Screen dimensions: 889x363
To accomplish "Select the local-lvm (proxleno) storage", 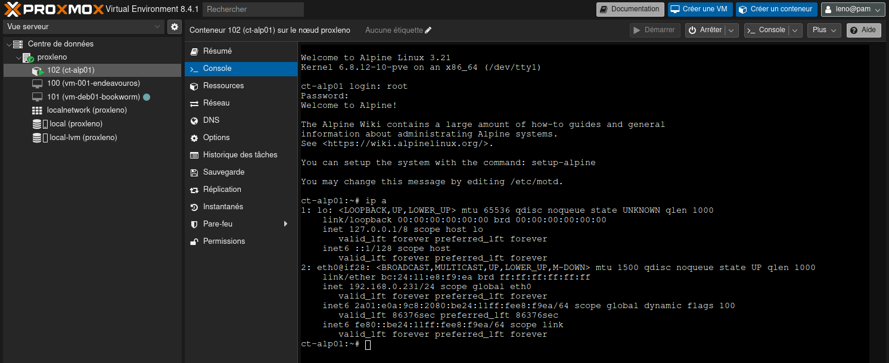I will [83, 138].
